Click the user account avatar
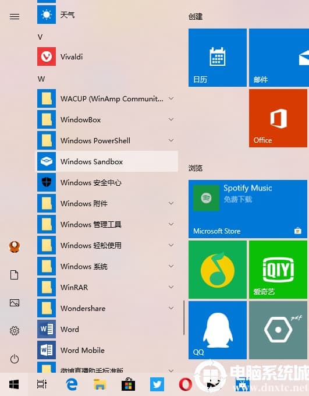 15,247
